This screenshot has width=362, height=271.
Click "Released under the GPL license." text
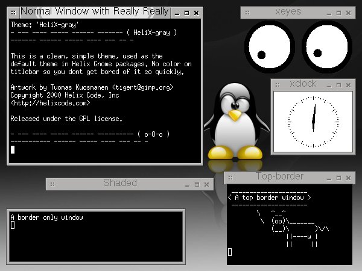click(66, 119)
